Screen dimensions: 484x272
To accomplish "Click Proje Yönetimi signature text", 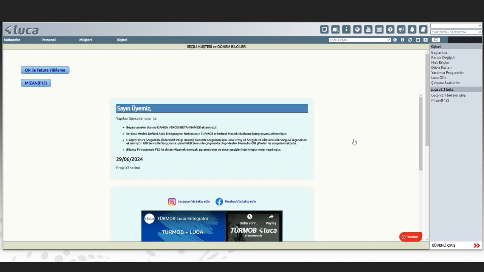I will [x=128, y=168].
